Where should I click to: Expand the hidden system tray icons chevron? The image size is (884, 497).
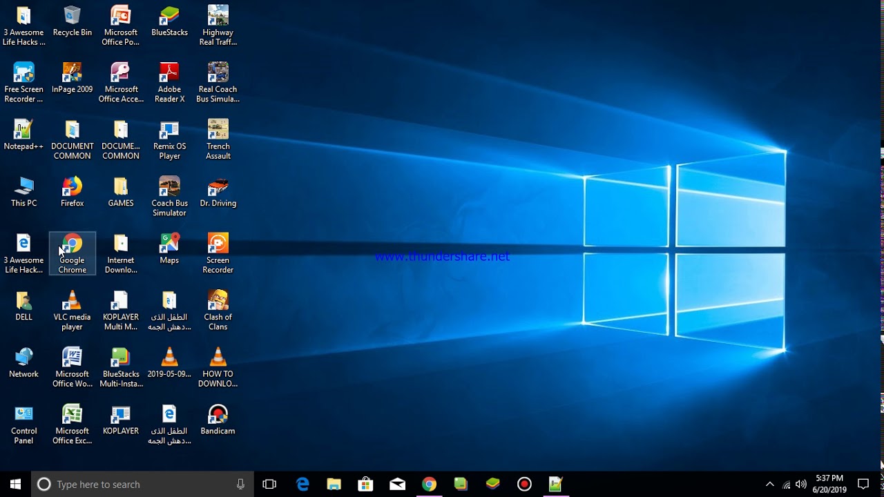770,484
